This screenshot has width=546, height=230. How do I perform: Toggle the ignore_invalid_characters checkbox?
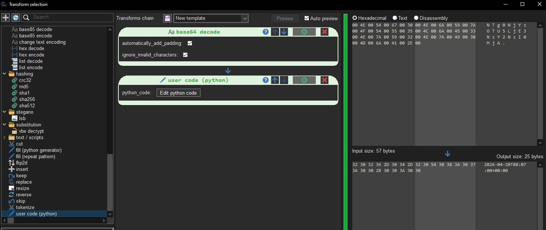coord(185,55)
